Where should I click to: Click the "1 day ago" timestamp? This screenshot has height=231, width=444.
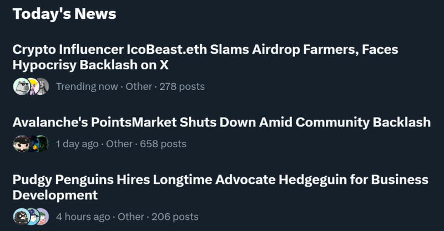coord(77,144)
